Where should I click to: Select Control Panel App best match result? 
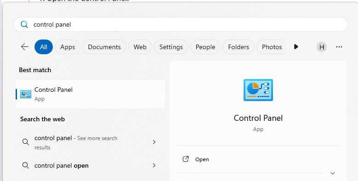(x=90, y=94)
